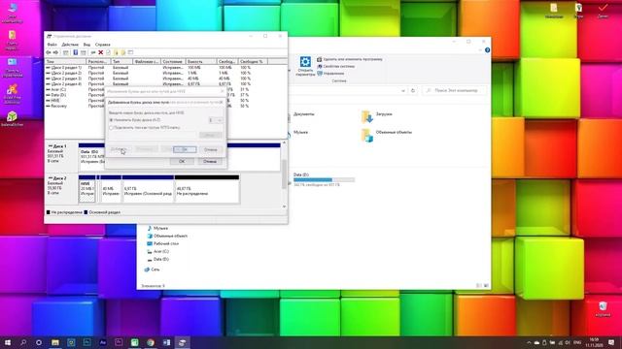The width and height of the screenshot is (622, 349).
Task: Click Explorer's blue help question mark icon
Action: [487, 50]
